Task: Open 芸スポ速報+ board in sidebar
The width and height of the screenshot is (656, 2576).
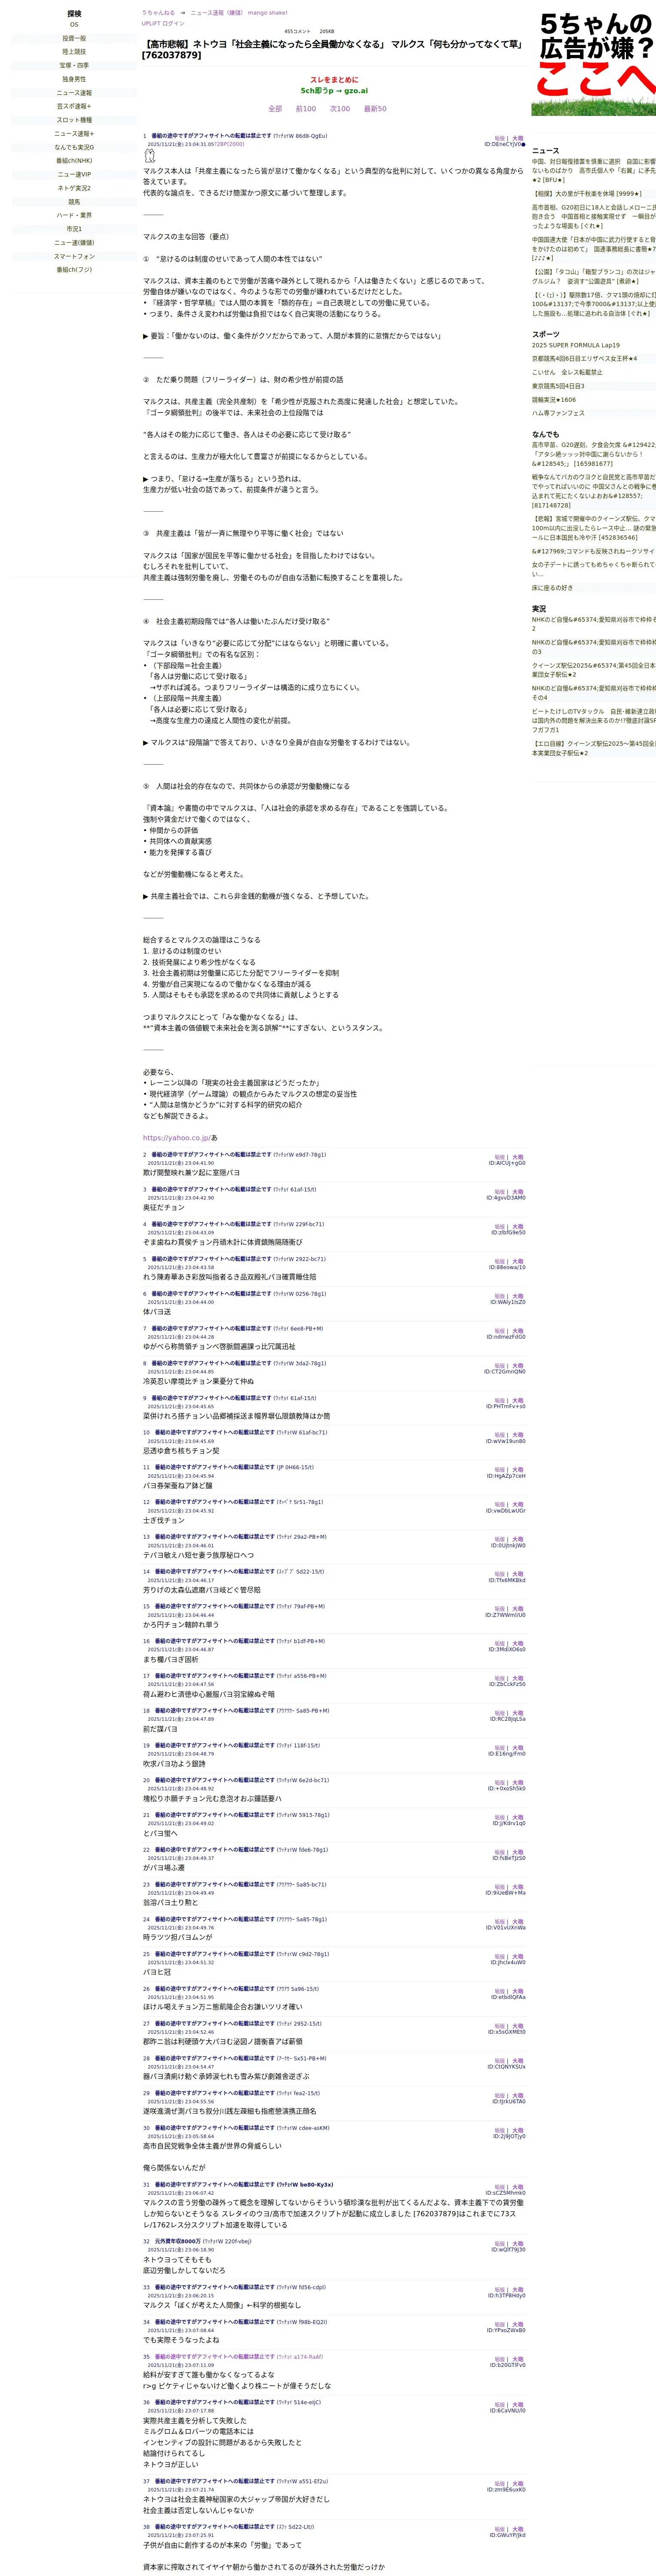Action: (x=74, y=106)
